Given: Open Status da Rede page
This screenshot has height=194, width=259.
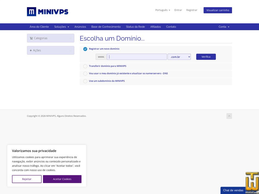Looking at the screenshot, I should coord(135,27).
